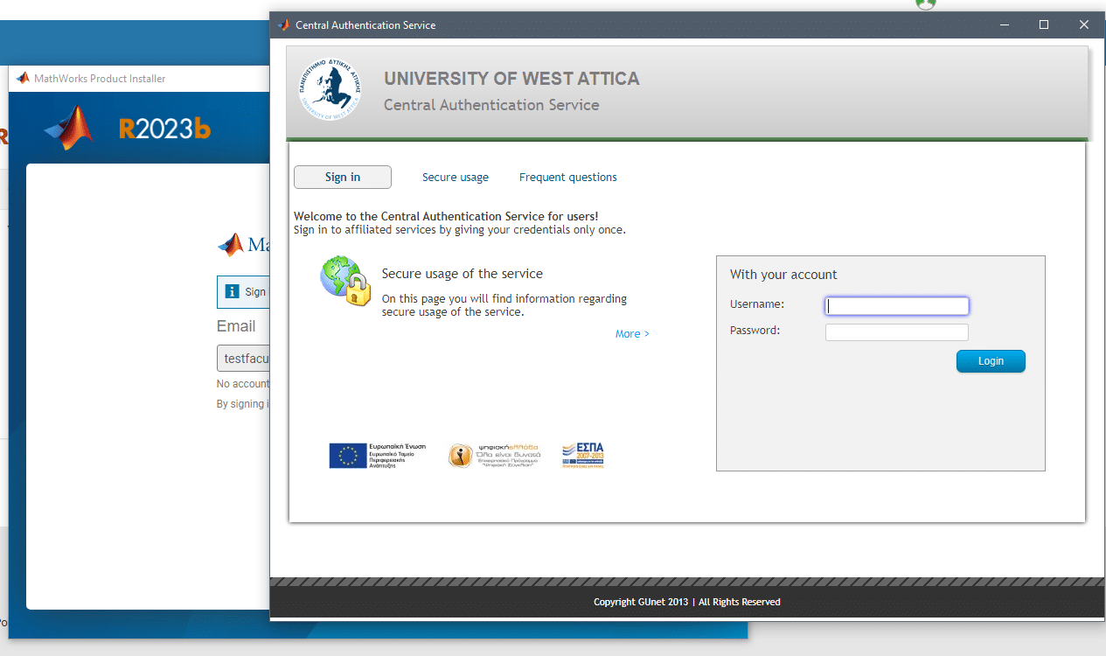Minimize the Central Authentication Service window
The width and height of the screenshot is (1106, 656).
click(1003, 25)
